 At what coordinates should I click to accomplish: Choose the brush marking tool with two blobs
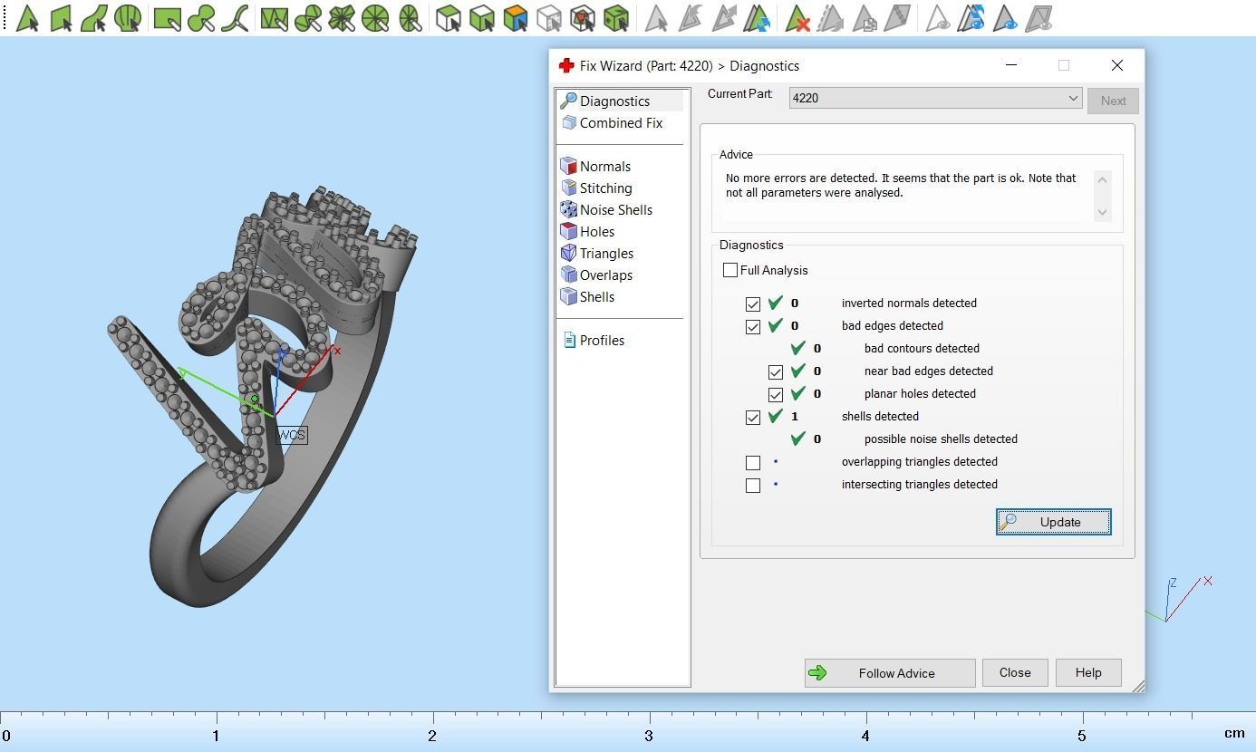[201, 18]
